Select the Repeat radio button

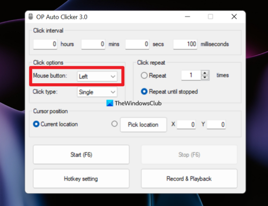(x=144, y=76)
